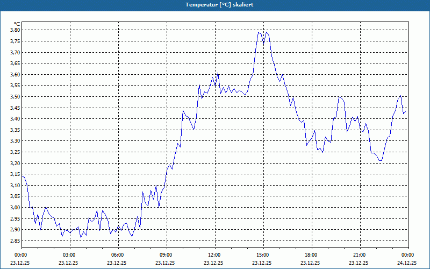Click the 3,10 y-axis label
The width and height of the screenshot is (430, 269).
click(16, 185)
